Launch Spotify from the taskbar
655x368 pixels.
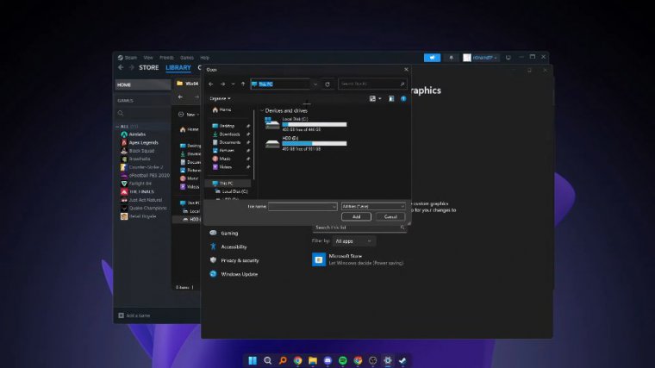tap(342, 360)
